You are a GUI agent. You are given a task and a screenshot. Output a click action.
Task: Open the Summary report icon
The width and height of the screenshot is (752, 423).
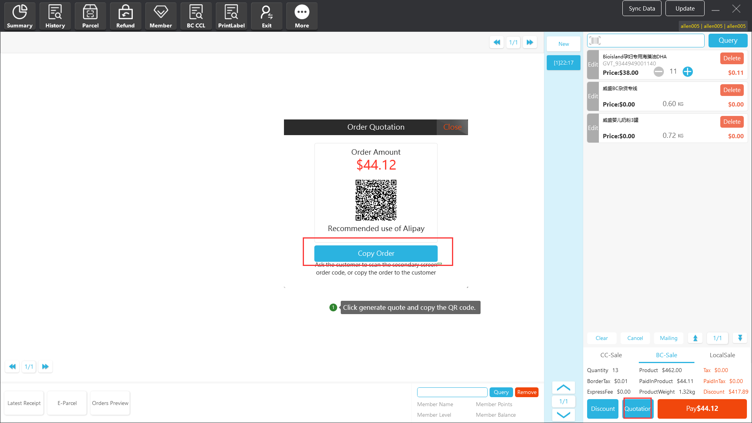point(20,16)
